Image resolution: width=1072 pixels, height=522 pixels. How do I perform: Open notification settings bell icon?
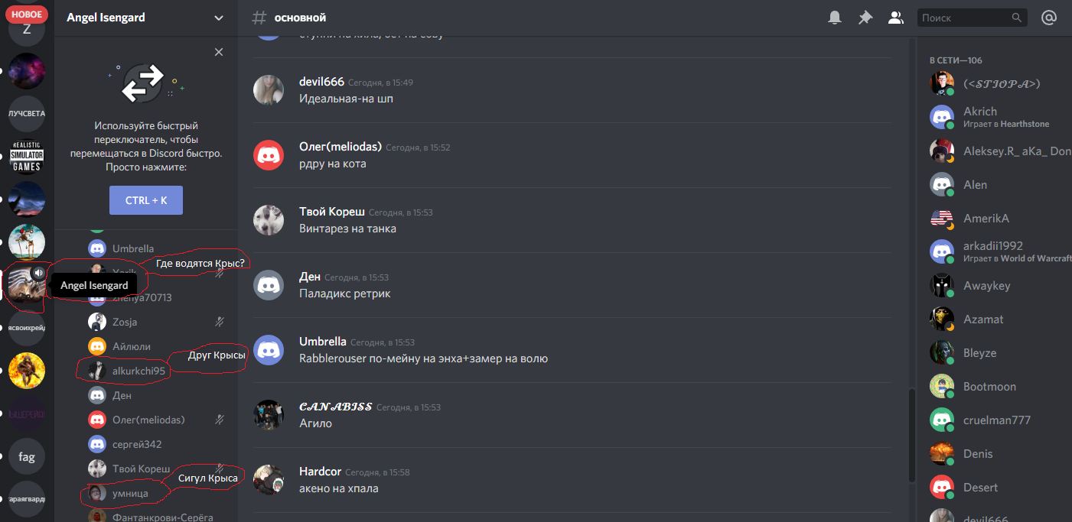(835, 18)
